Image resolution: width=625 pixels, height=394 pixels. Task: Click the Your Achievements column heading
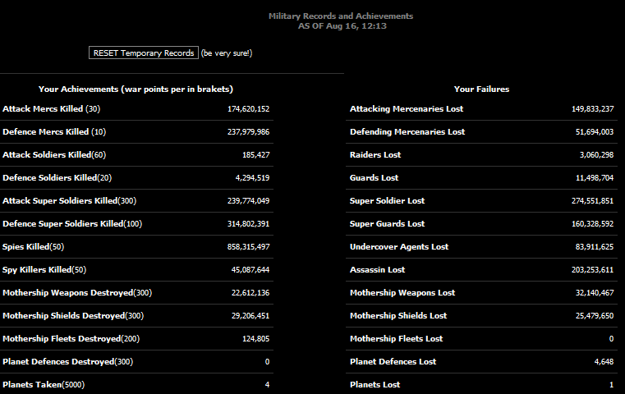pyautogui.click(x=136, y=89)
